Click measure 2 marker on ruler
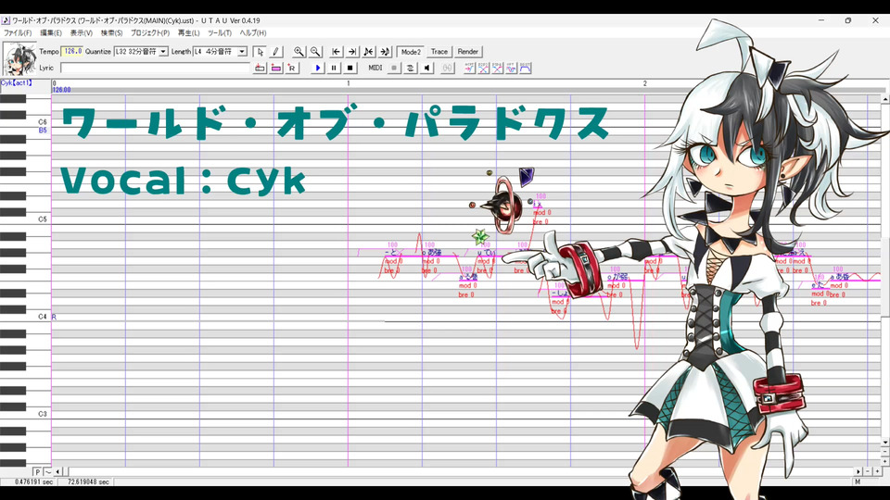The width and height of the screenshot is (890, 500). [645, 83]
